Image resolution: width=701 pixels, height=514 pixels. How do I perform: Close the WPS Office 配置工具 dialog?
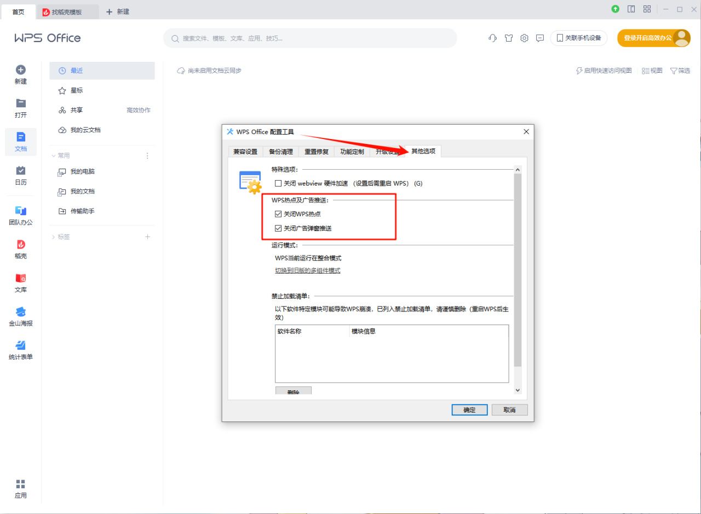[x=526, y=131]
